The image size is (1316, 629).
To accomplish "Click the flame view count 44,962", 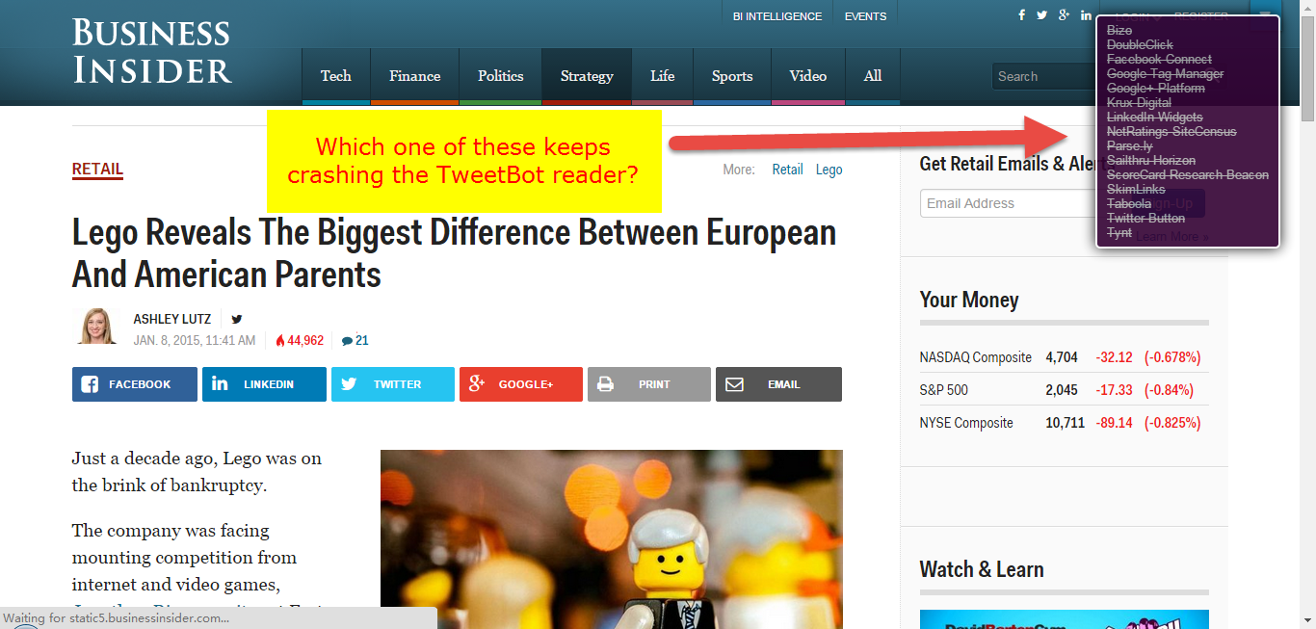I will 300,340.
